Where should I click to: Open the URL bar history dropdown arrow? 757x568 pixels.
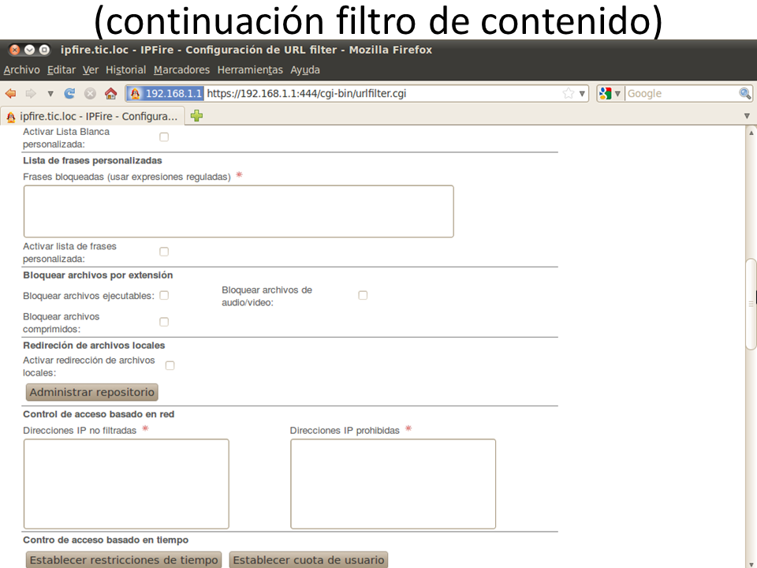tap(583, 93)
